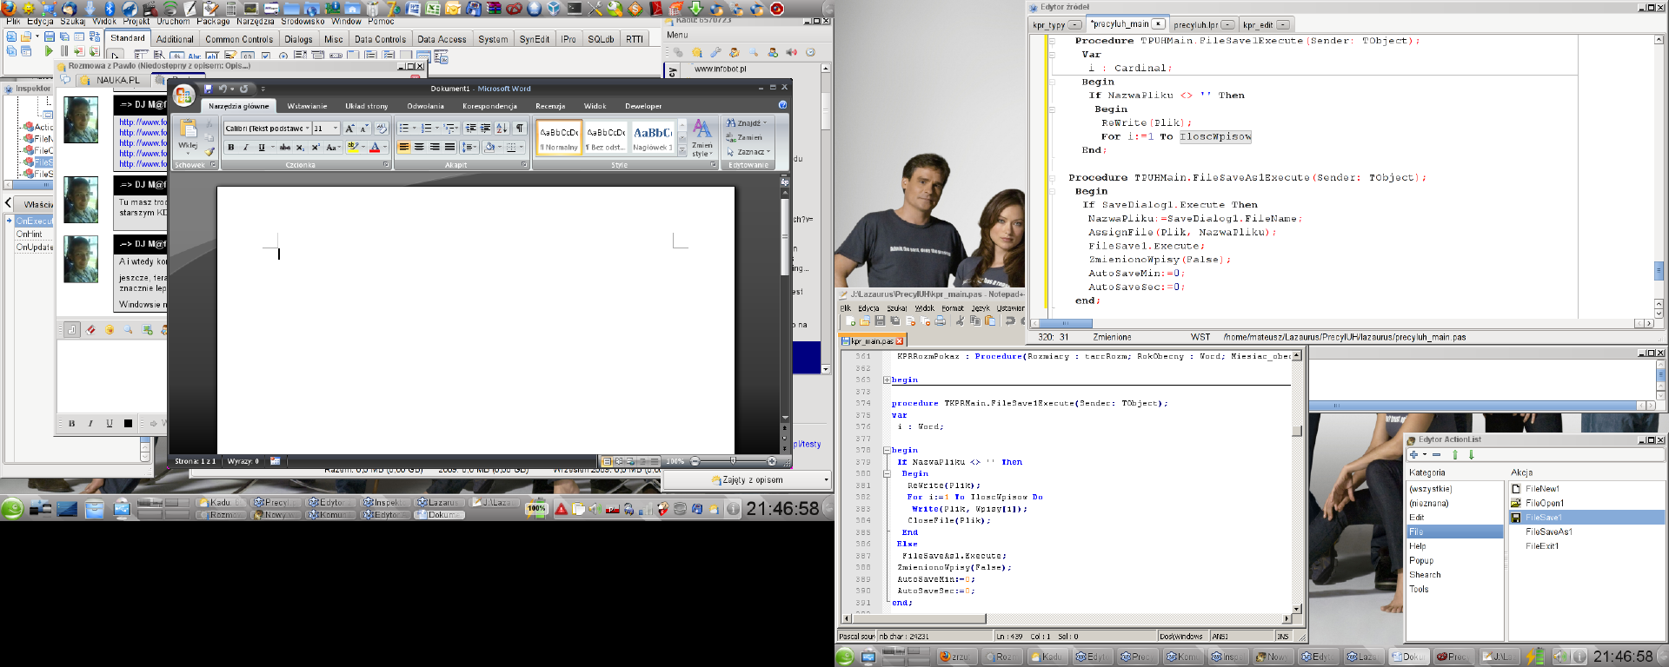Justify paragraph text in Word
The width and height of the screenshot is (1669, 667).
click(x=449, y=148)
